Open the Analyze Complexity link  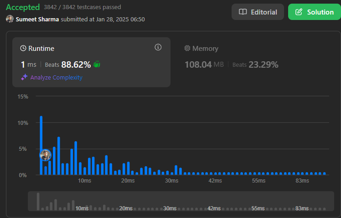pos(56,77)
